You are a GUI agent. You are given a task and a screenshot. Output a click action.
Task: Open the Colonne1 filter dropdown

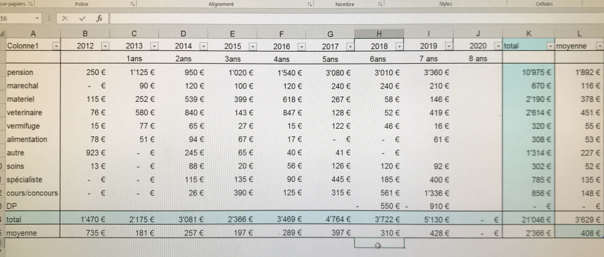(x=56, y=46)
